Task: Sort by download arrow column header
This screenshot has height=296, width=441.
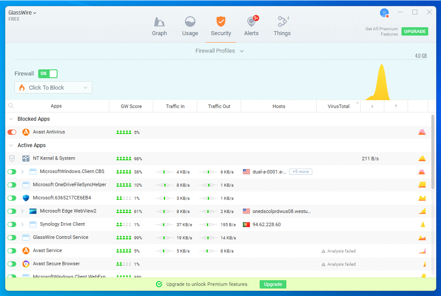Action: coord(372,106)
